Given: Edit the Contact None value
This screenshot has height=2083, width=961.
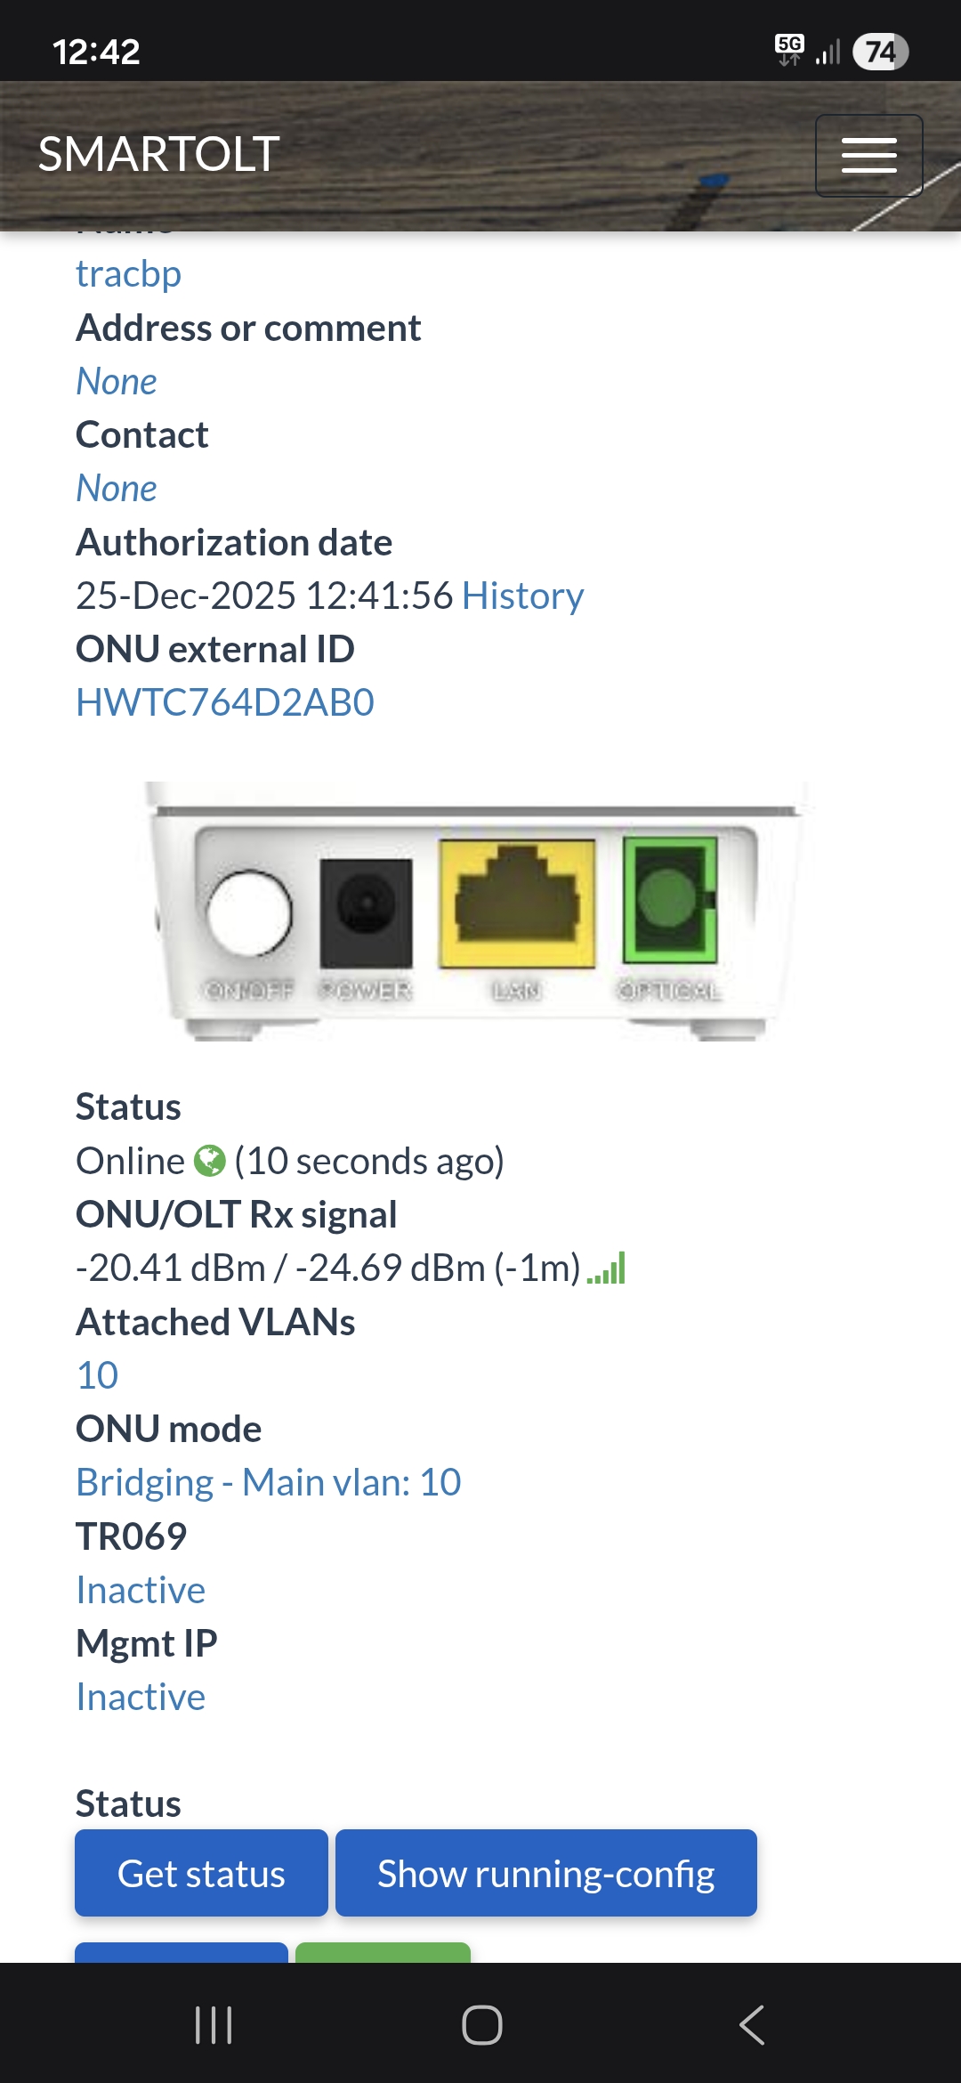Looking at the screenshot, I should (117, 489).
